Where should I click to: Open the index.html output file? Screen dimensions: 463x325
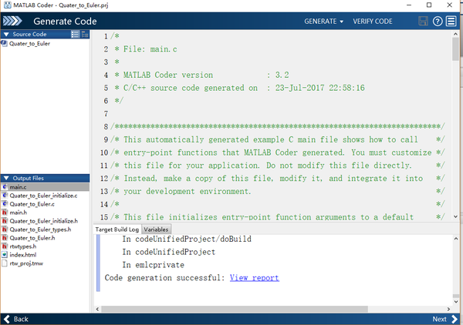22,255
